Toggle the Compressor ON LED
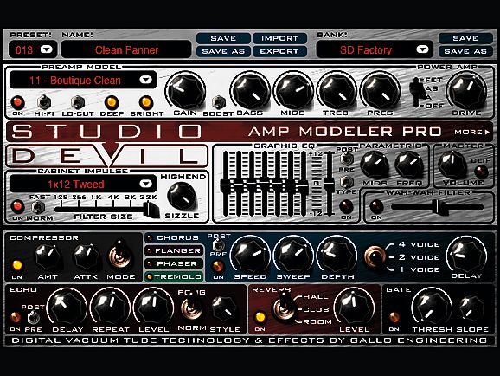Viewport: 500px width, 376px height. pos(17,265)
